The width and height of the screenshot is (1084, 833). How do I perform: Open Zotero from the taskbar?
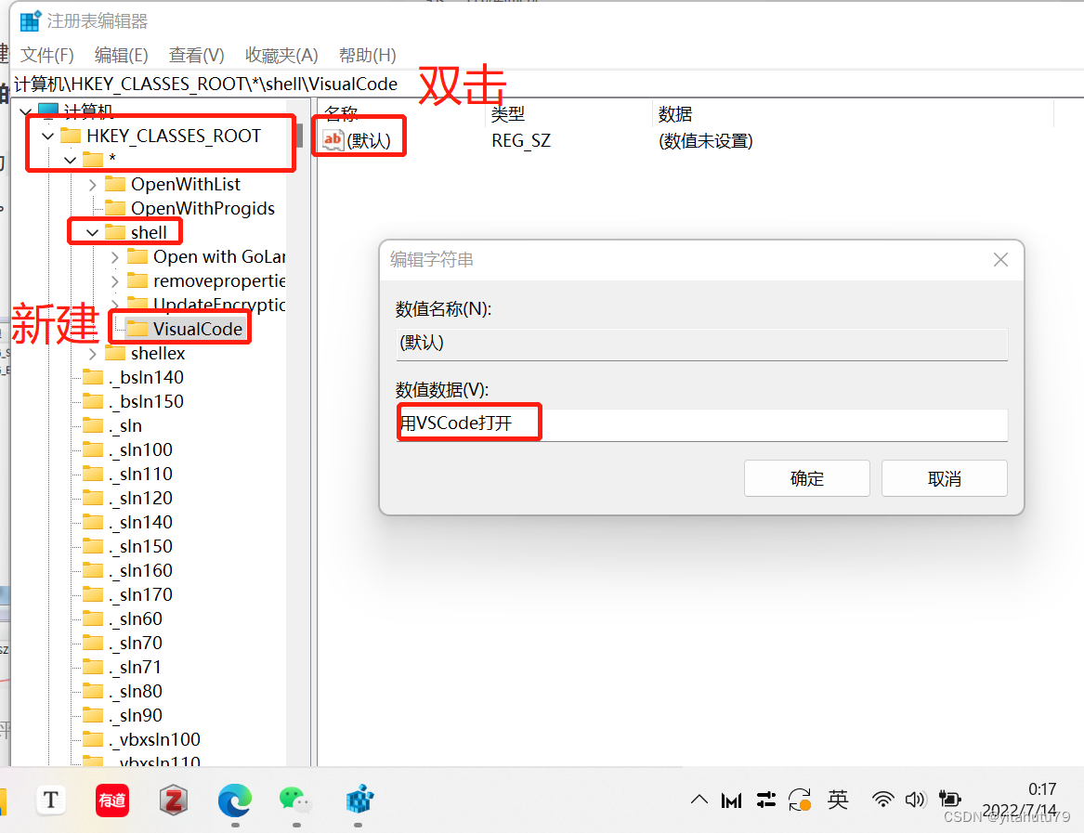174,800
